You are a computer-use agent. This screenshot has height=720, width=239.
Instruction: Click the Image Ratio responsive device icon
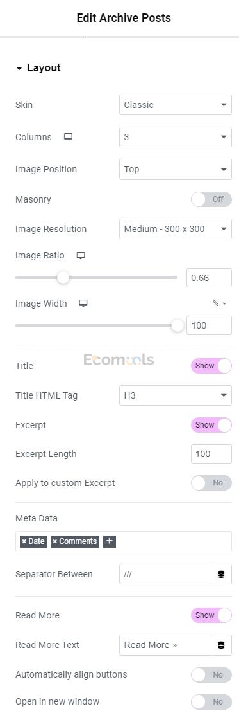click(x=81, y=256)
